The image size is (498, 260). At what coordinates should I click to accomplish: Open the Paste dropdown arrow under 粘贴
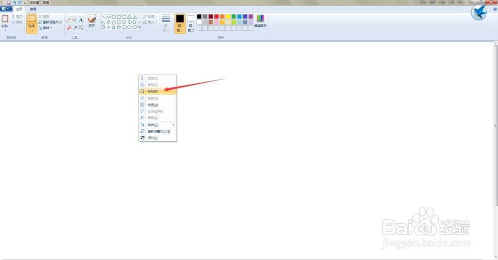[x=5, y=30]
